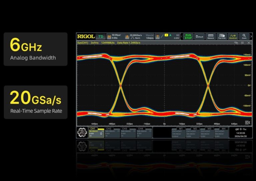Viewport: 256px width, 181px height.
Task: Toggle the CH2 channel tab
Action: point(112,133)
